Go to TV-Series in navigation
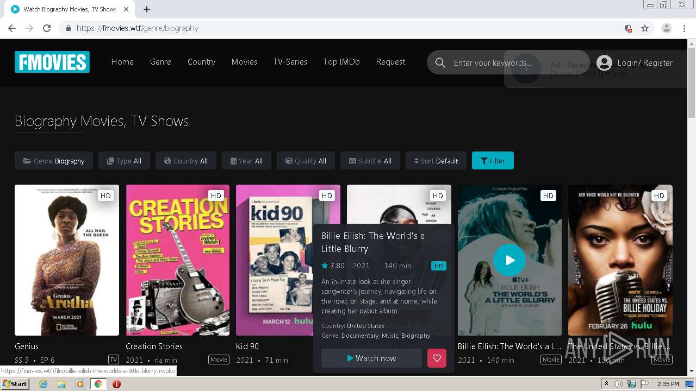 tap(290, 62)
